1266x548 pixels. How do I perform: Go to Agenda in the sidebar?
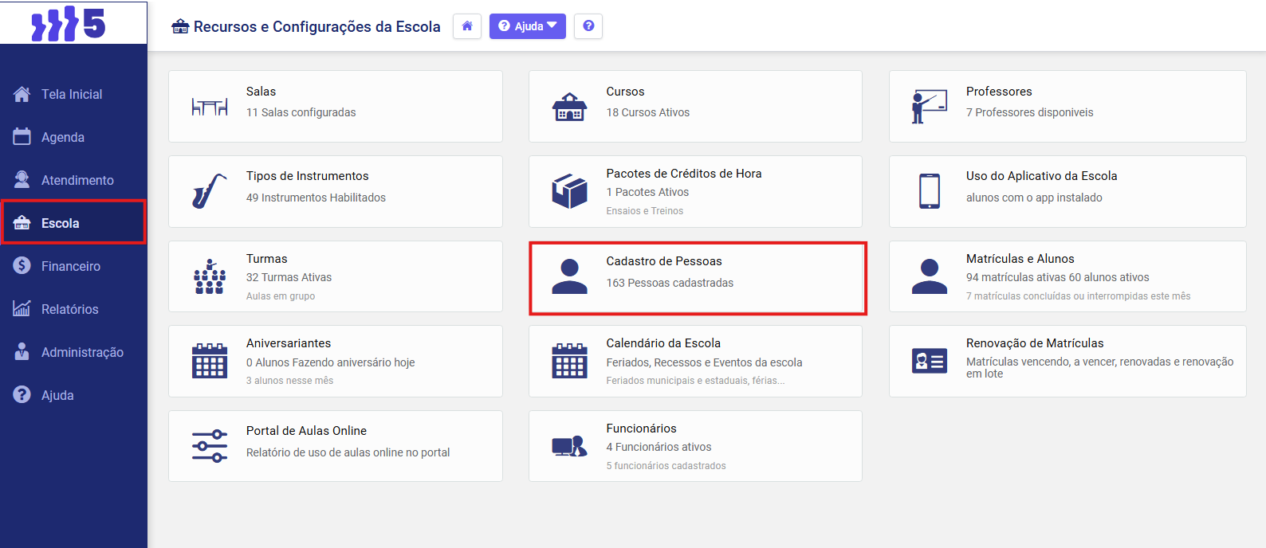click(62, 137)
